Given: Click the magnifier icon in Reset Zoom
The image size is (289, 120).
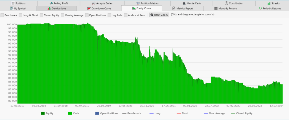Looking at the screenshot, I should [152, 15].
